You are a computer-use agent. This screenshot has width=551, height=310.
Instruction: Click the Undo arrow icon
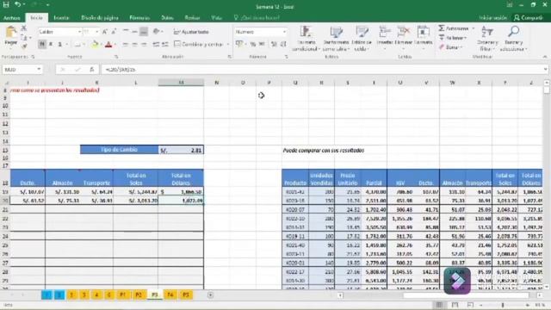pyautogui.click(x=17, y=5)
